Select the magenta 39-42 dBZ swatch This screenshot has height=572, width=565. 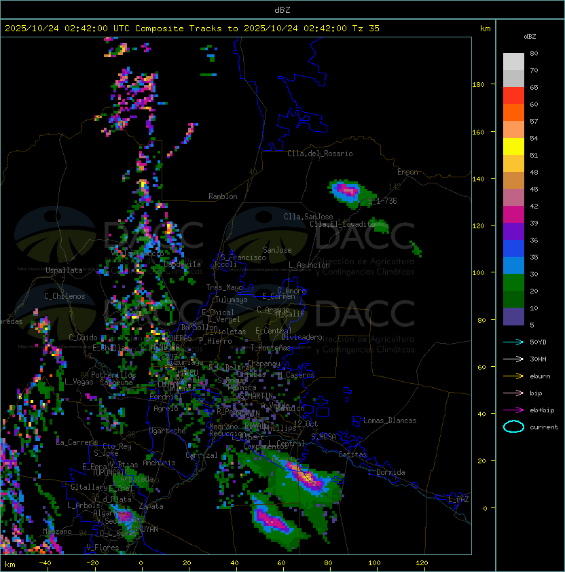coord(513,215)
